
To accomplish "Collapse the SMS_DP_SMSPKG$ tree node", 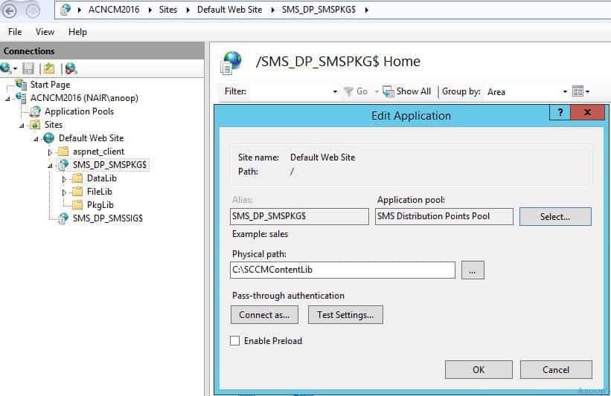I will pos(50,166).
